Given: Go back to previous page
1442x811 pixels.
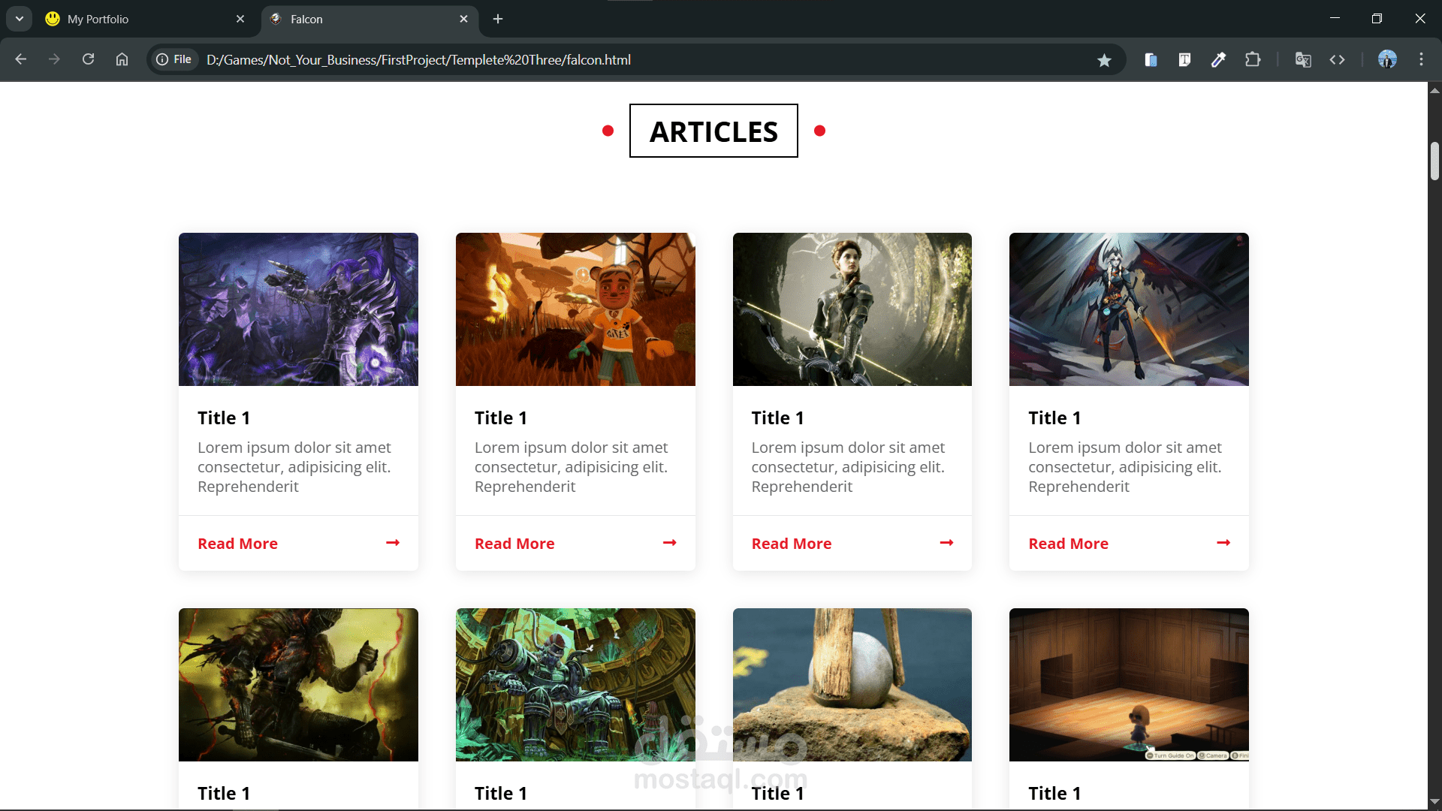Looking at the screenshot, I should (21, 59).
